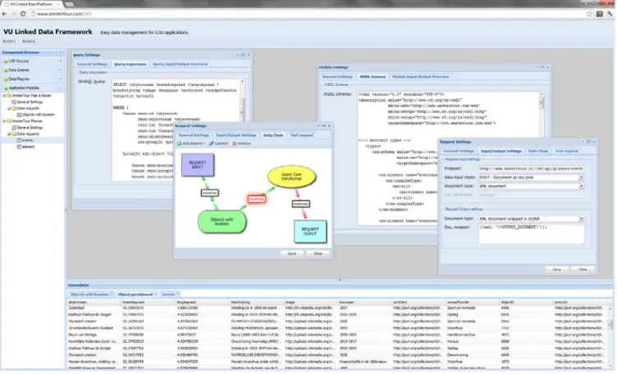The image size is (617, 374).
Task: Select the green Objects with location node
Action: pos(222,222)
